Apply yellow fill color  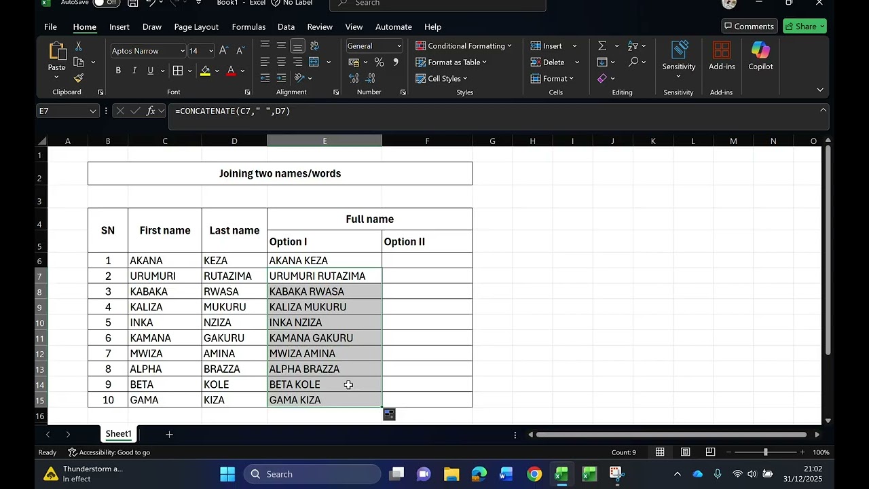(x=206, y=71)
